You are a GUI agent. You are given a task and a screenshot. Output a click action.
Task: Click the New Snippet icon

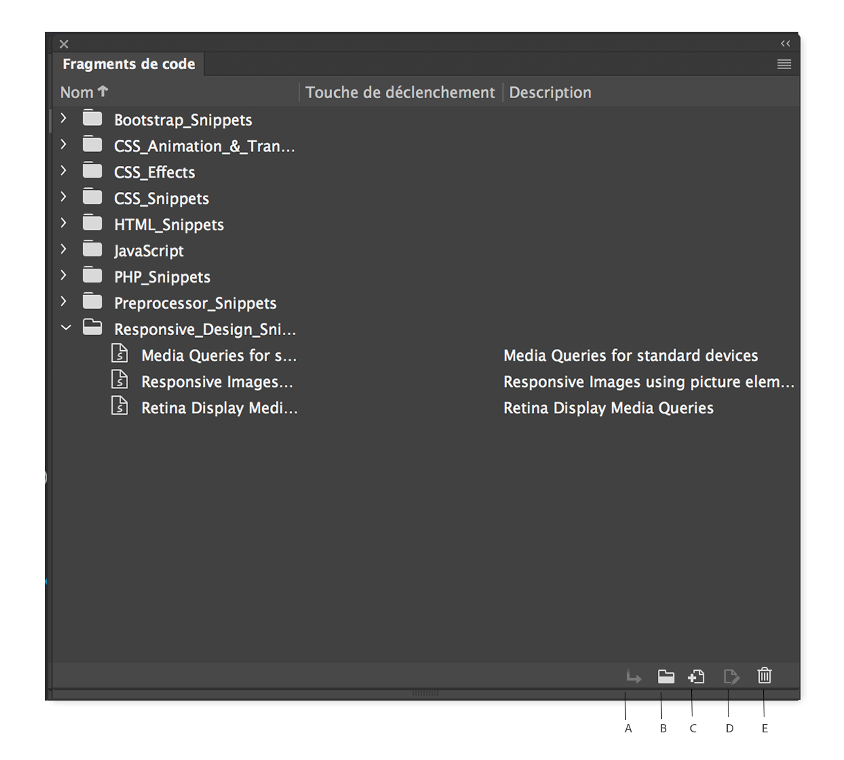pyautogui.click(x=697, y=676)
